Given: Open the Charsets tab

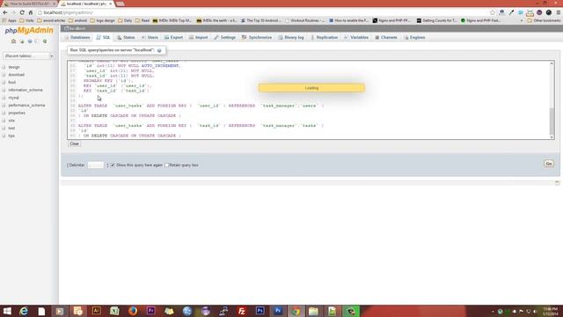Looking at the screenshot, I should click(x=386, y=37).
